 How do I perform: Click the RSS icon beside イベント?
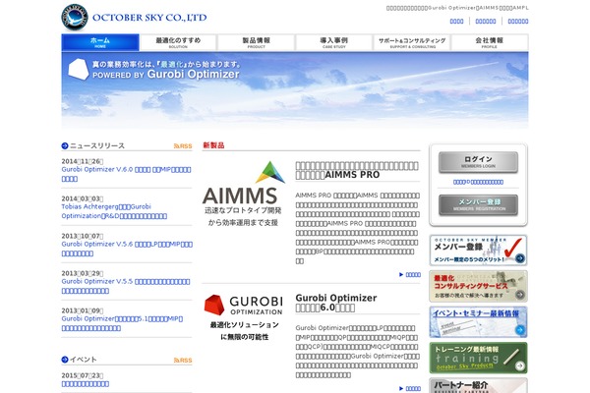(x=183, y=361)
